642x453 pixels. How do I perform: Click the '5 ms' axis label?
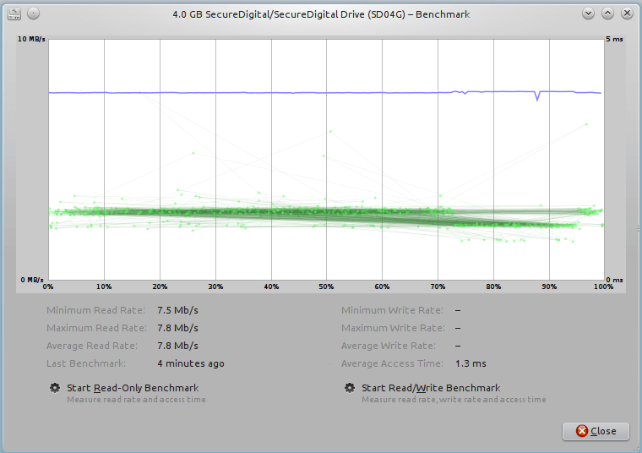click(615, 39)
